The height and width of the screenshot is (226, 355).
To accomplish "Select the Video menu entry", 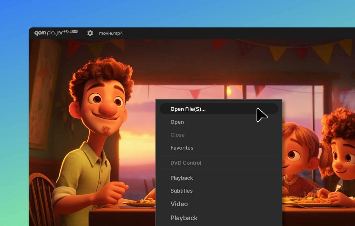I will click(x=179, y=204).
